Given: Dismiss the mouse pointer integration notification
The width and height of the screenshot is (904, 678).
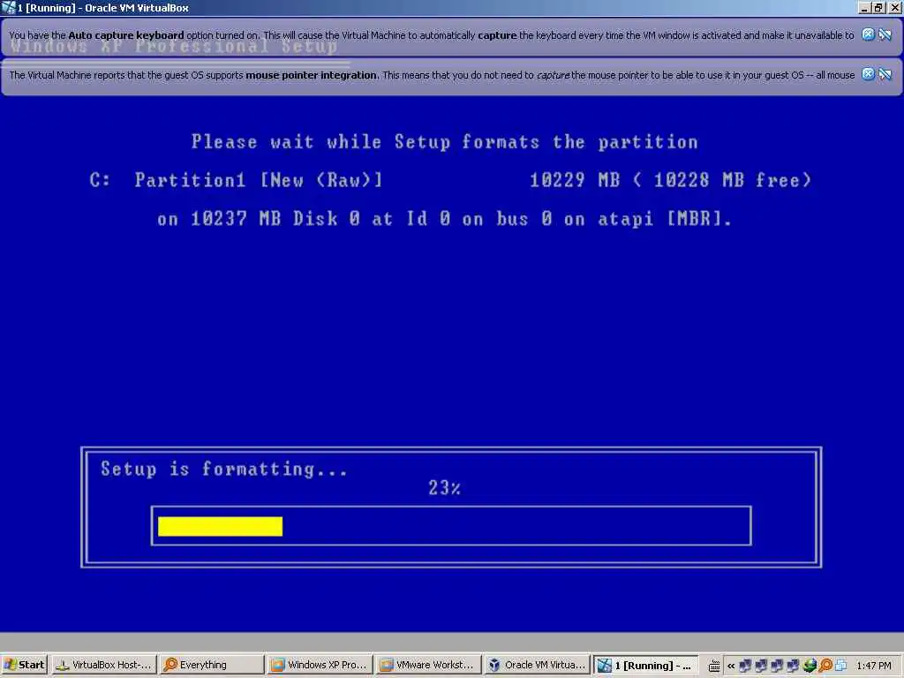Looking at the screenshot, I should coord(868,74).
